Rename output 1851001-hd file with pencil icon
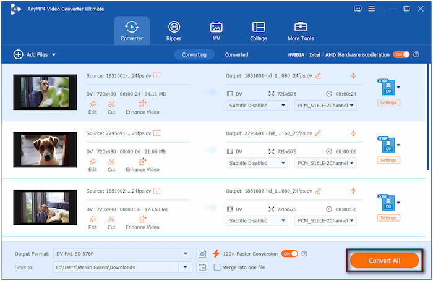The width and height of the screenshot is (433, 281). [318, 75]
